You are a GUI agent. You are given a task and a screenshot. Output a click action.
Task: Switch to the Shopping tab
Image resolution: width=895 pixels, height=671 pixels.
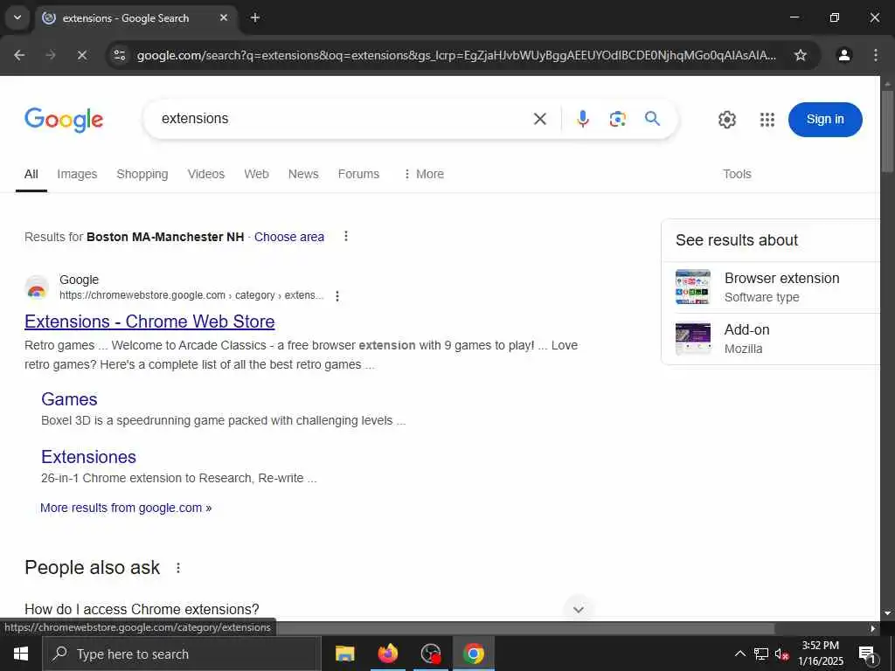tap(142, 174)
